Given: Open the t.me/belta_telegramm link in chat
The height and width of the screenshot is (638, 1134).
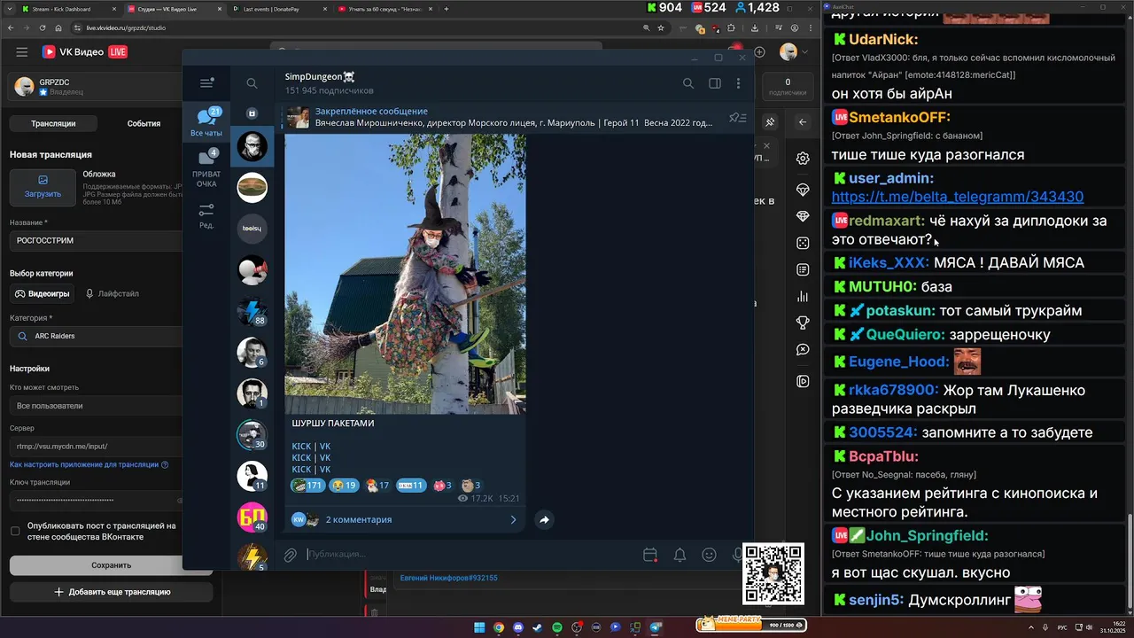Looking at the screenshot, I should (x=957, y=197).
